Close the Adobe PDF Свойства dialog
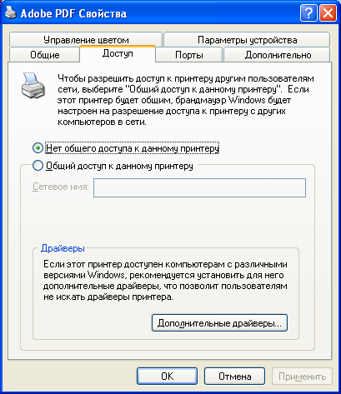 point(328,12)
